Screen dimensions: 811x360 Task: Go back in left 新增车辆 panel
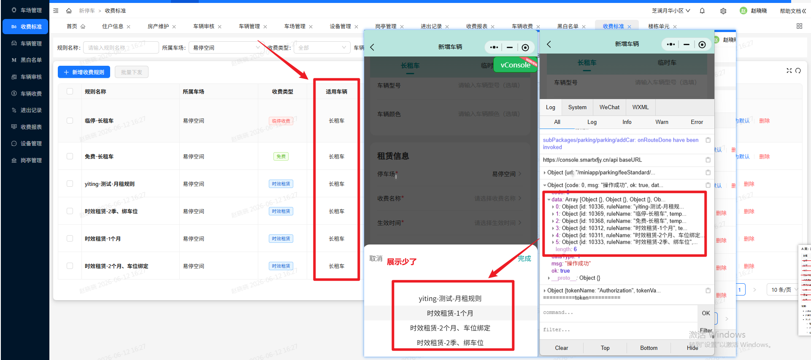(372, 47)
